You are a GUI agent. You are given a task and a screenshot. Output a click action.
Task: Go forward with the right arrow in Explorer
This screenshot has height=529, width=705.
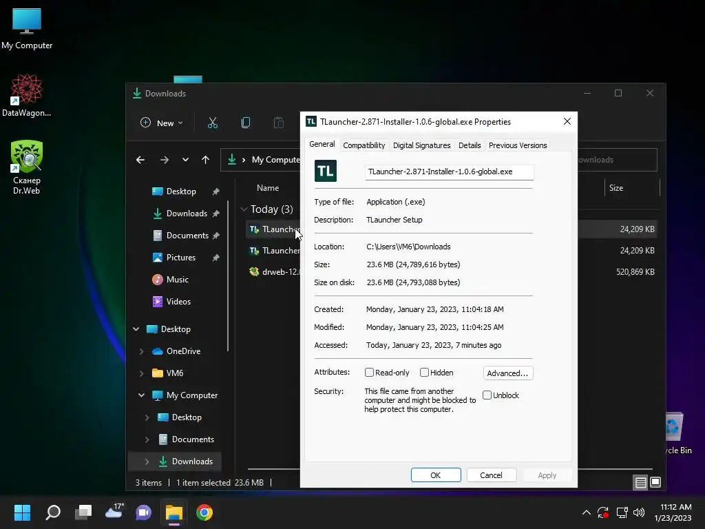(165, 160)
